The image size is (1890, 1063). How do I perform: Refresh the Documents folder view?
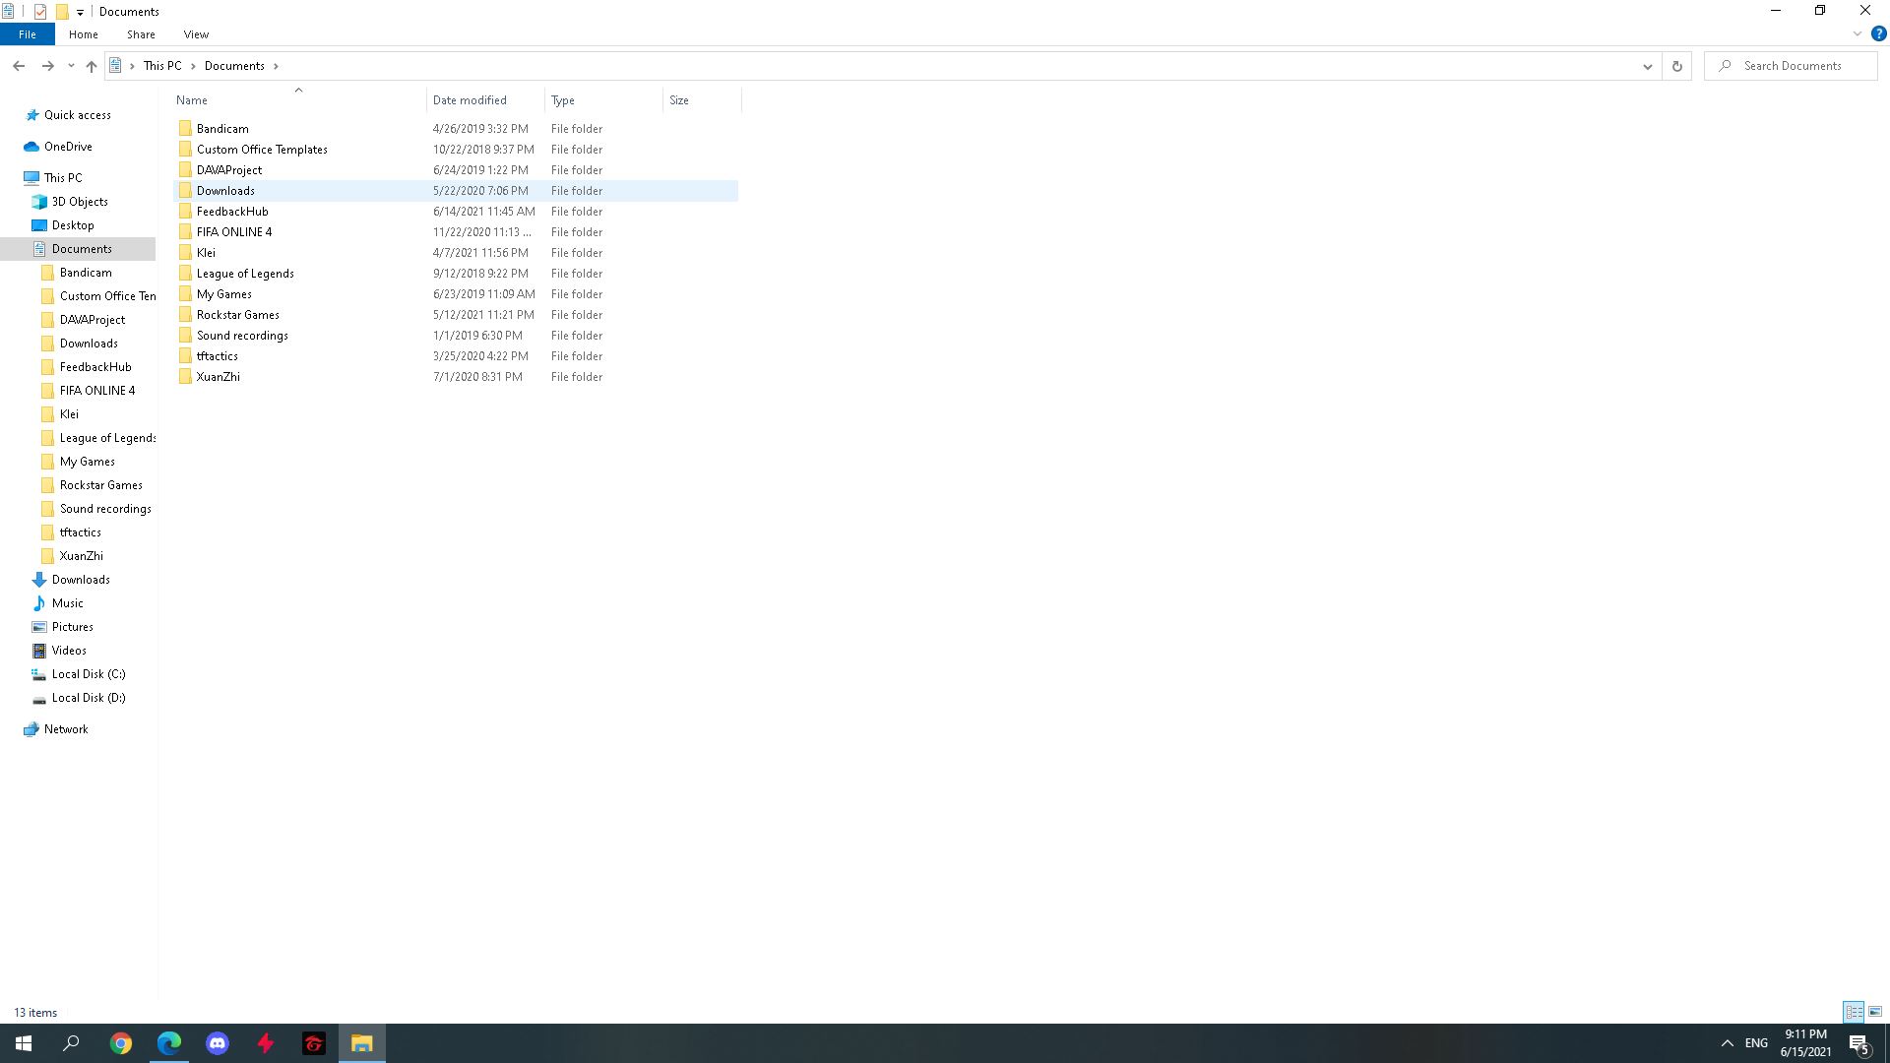coord(1676,66)
